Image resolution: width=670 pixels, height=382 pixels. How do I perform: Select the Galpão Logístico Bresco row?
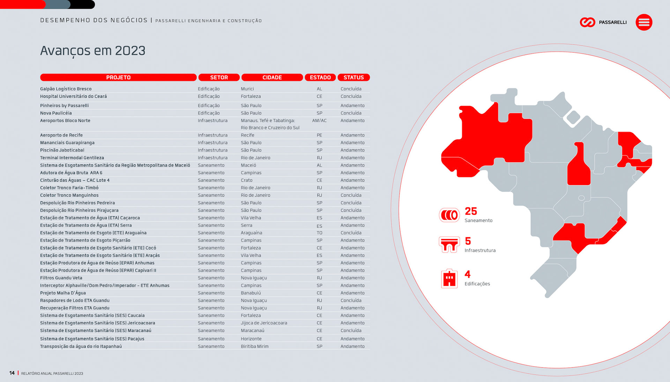(x=66, y=89)
